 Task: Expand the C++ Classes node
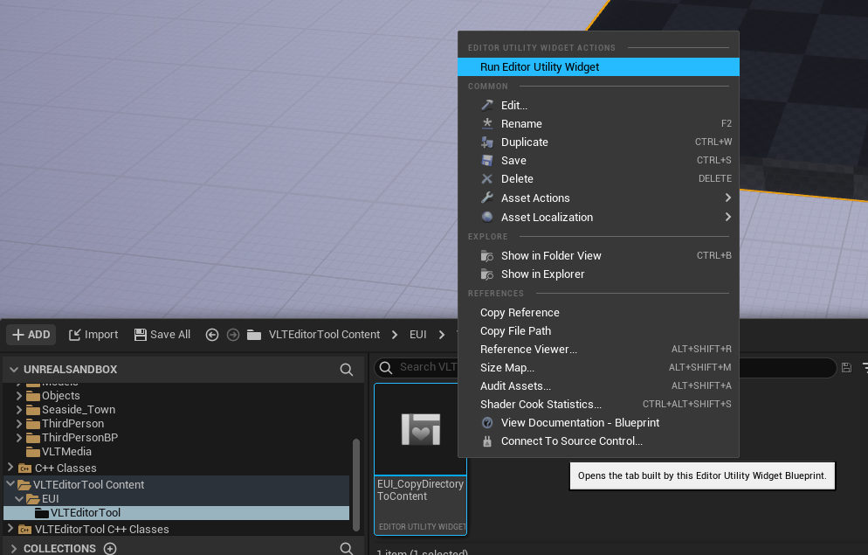(10, 468)
